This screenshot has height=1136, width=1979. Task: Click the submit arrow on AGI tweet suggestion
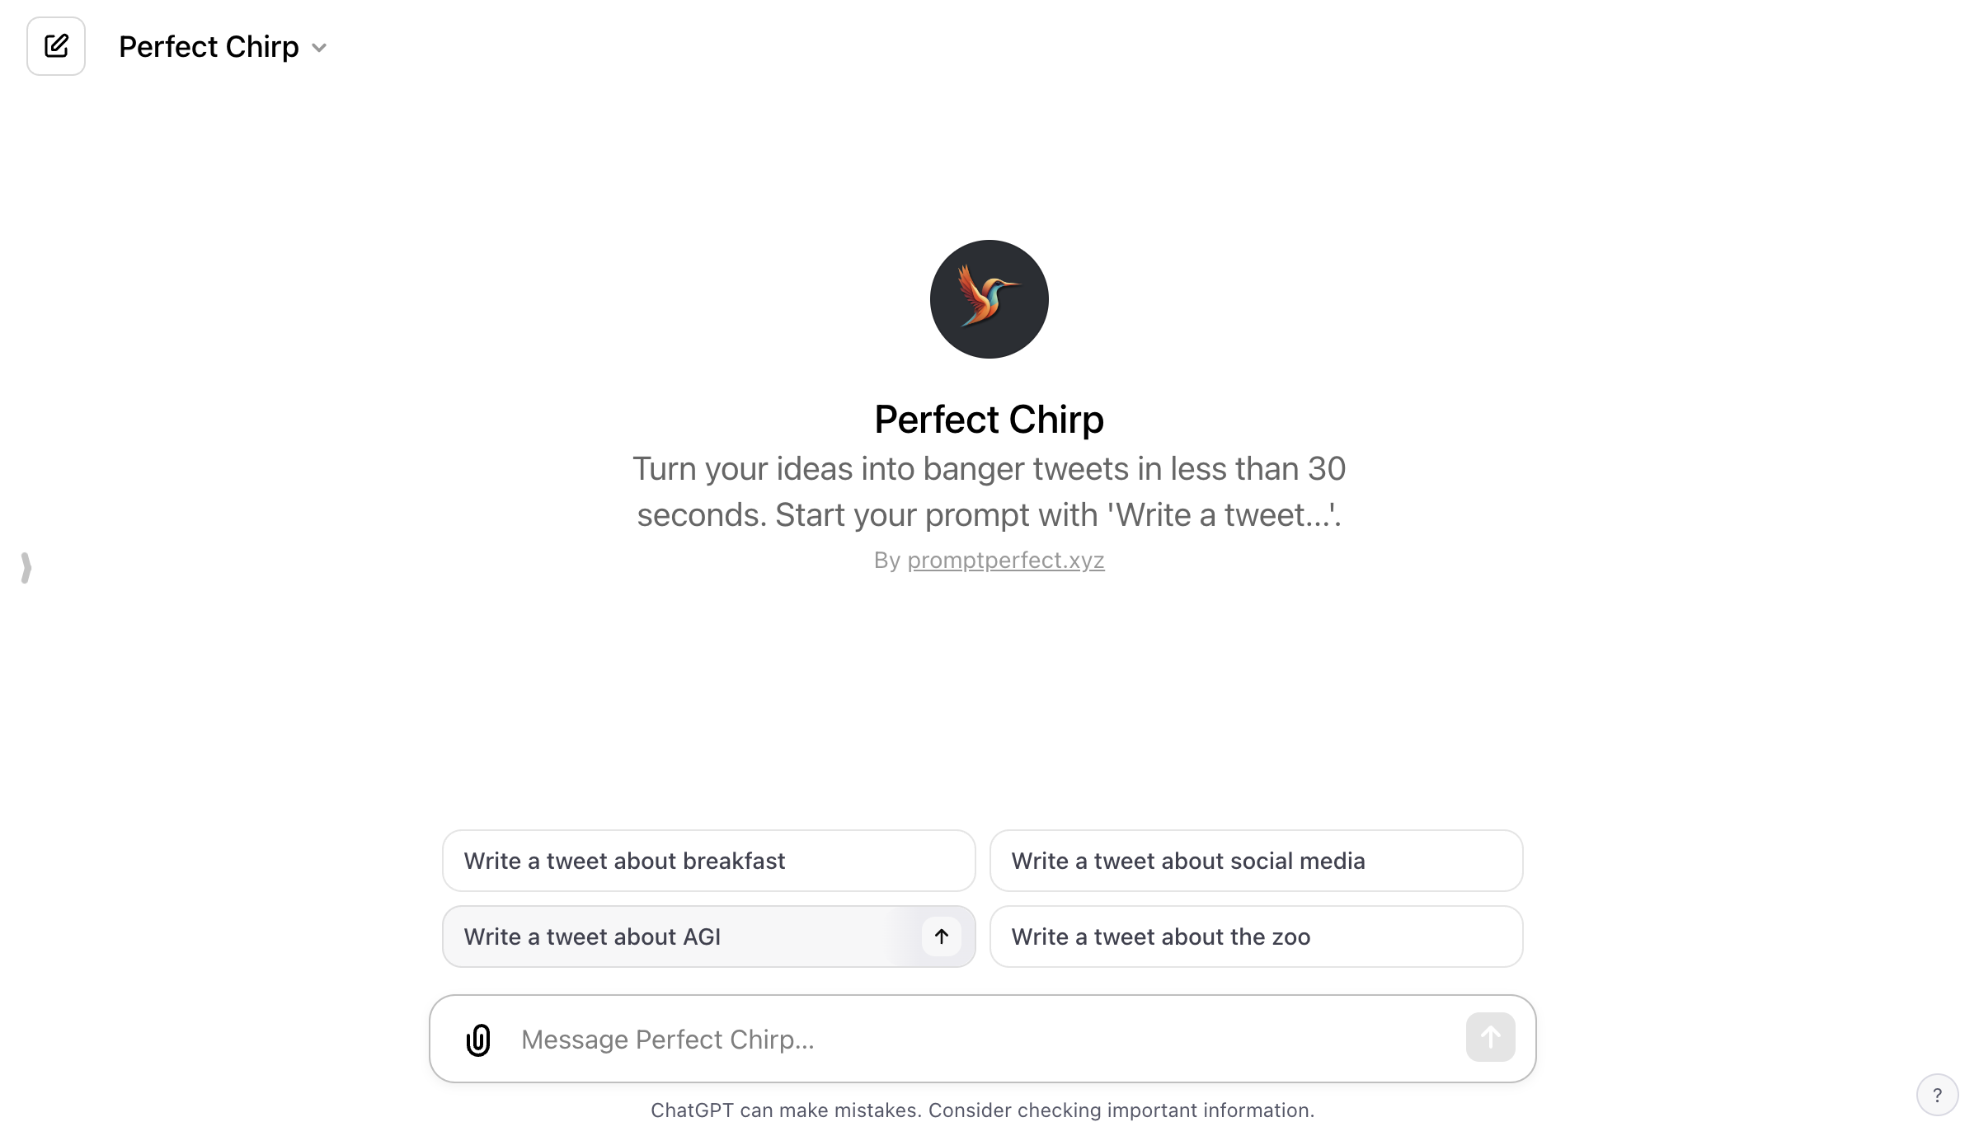tap(941, 936)
